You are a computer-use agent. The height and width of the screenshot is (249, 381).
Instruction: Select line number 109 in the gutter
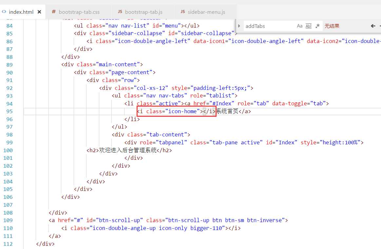(8, 220)
